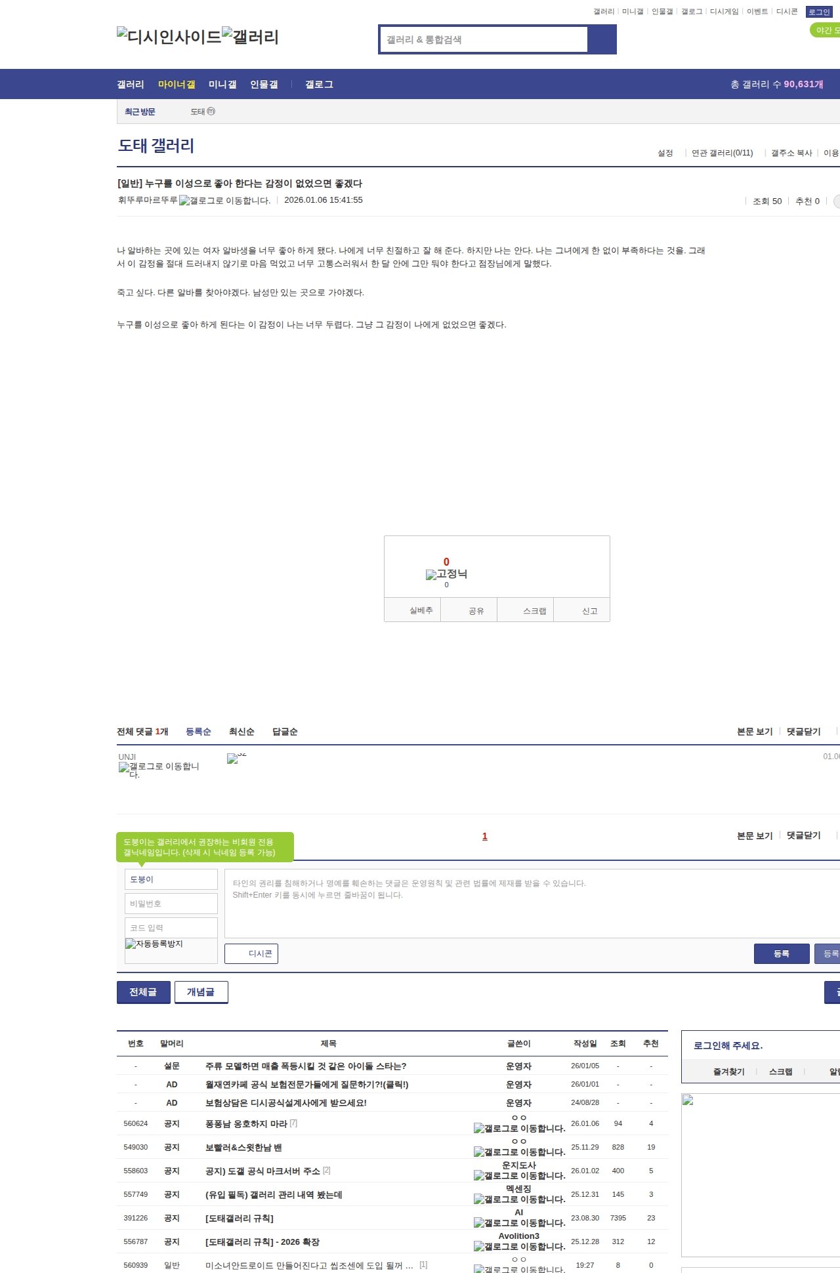Select the 전체글 tab
Viewport: 840px width, 1273px height.
tap(143, 991)
